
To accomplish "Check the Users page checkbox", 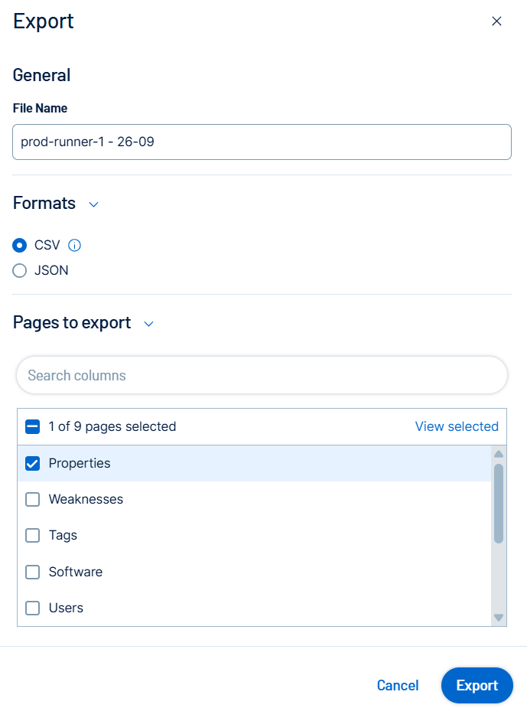I will (33, 608).
